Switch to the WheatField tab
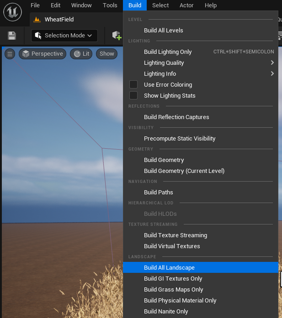The image size is (282, 318). click(x=76, y=20)
